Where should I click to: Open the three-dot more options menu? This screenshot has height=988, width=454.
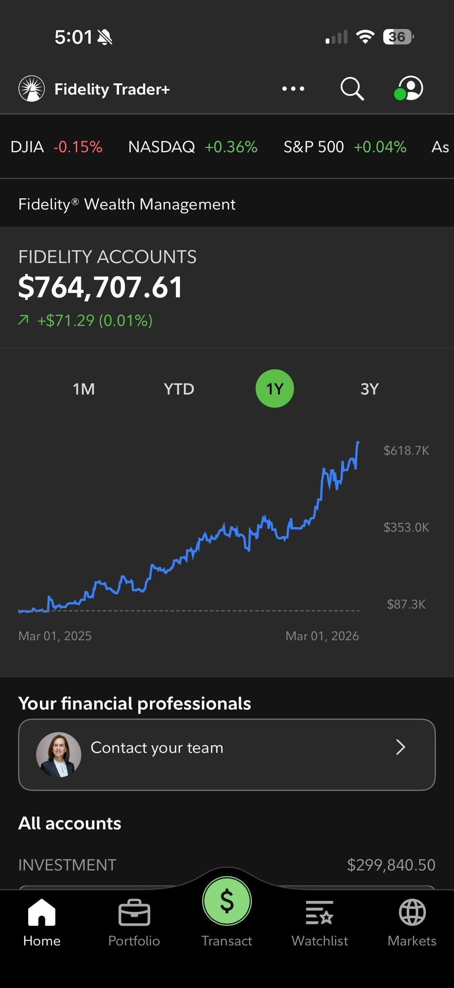coord(293,89)
